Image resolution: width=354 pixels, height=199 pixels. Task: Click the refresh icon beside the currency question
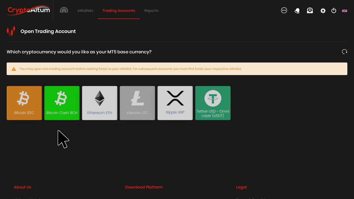(x=345, y=52)
